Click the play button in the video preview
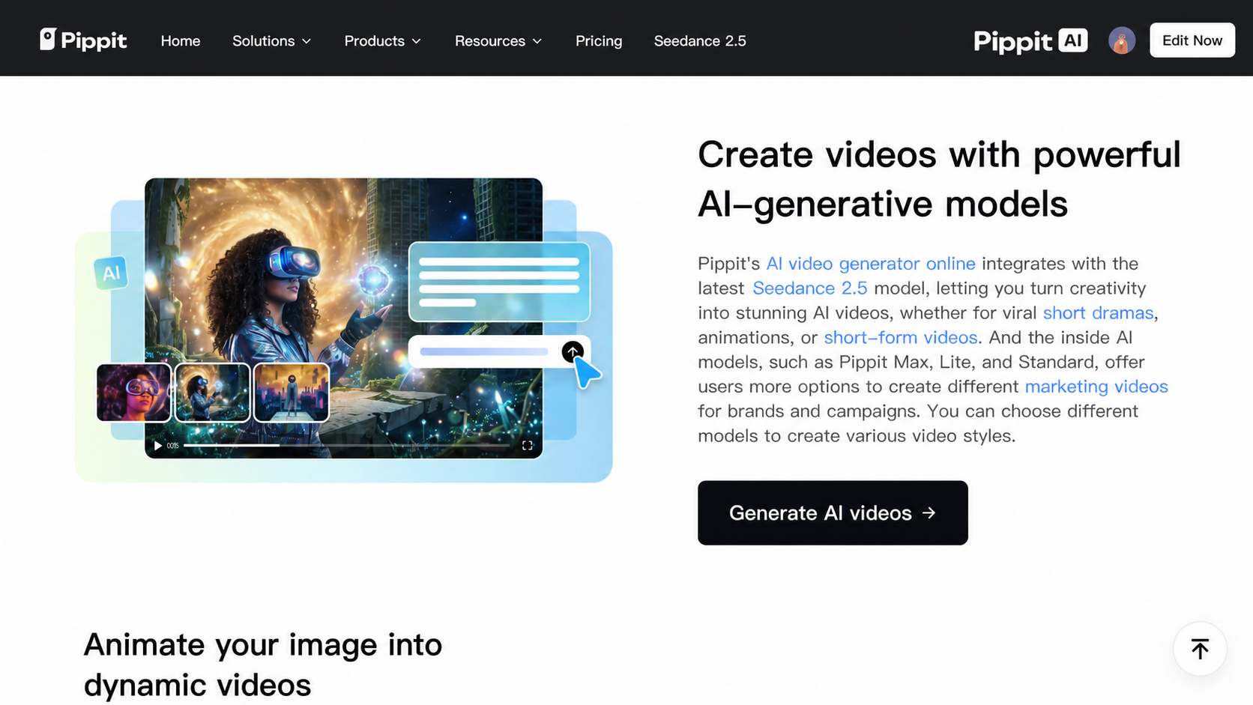This screenshot has width=1253, height=705. pos(157,446)
